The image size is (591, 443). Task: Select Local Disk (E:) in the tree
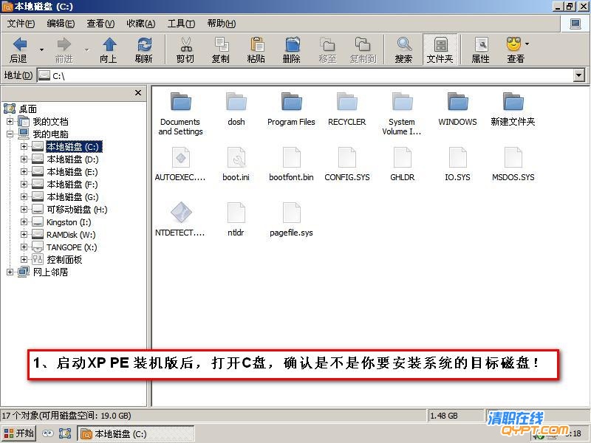point(72,172)
